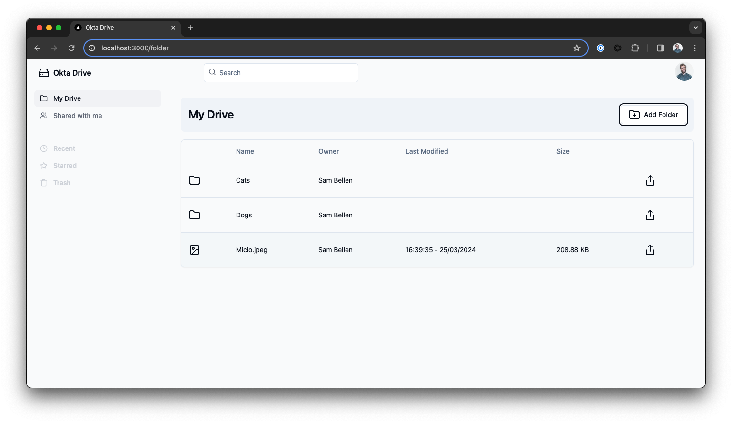Image resolution: width=732 pixels, height=423 pixels.
Task: Open Shared with me section
Action: [98, 116]
